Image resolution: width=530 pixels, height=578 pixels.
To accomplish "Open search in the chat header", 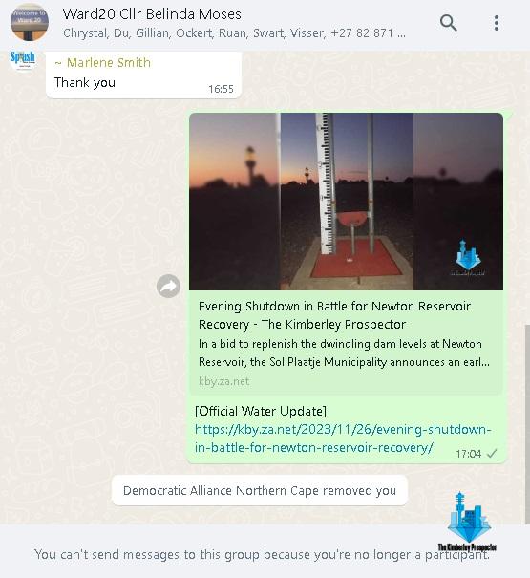I will pyautogui.click(x=449, y=23).
